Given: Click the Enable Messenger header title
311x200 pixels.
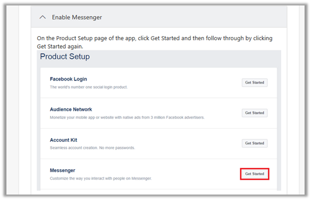Looking at the screenshot, I should (x=77, y=17).
